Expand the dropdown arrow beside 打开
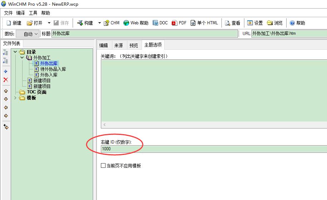 (x=49, y=23)
